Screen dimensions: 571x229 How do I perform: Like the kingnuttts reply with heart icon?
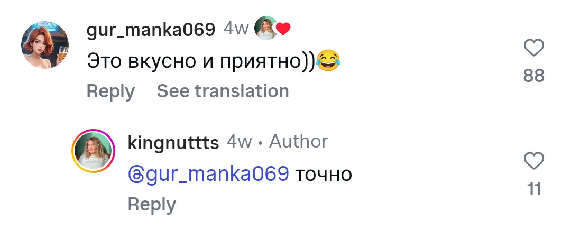534,161
